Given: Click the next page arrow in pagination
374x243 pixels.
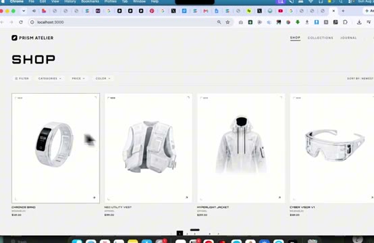Looking at the screenshot, I should click(218, 234).
